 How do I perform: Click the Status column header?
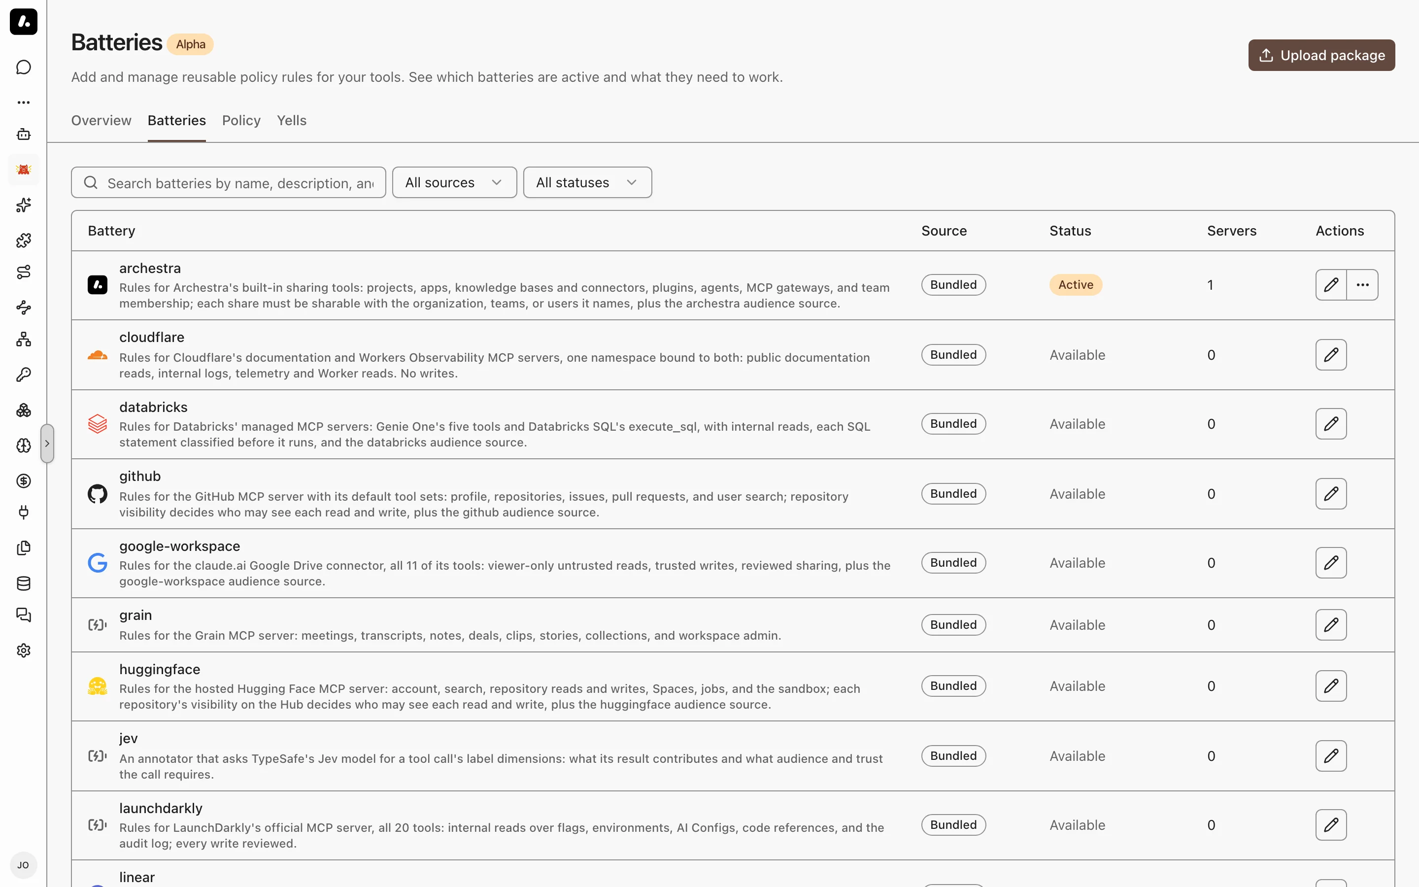1070,231
